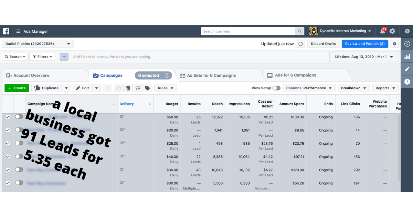The width and height of the screenshot is (413, 217).
Task: Switch to Ads for 6 Campaigns tab
Action: [295, 75]
